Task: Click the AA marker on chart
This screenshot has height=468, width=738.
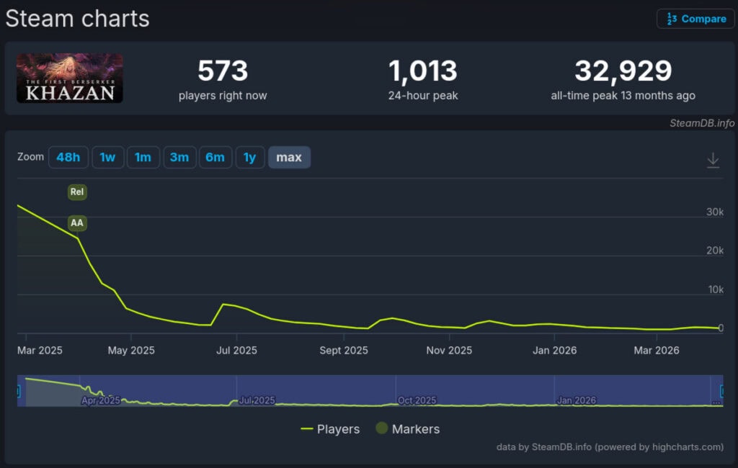Action: (x=77, y=223)
